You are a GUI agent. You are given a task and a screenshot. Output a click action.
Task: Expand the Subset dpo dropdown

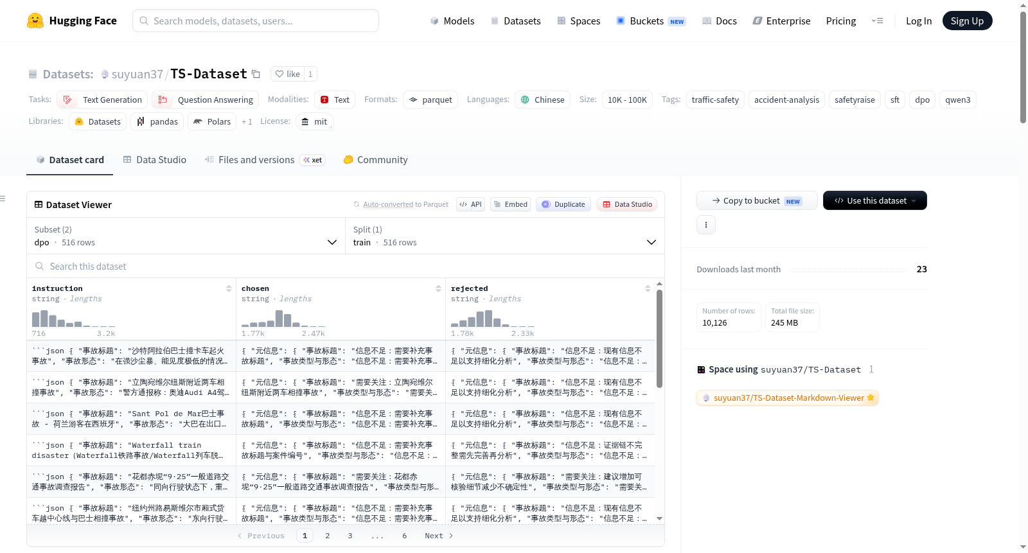(x=186, y=236)
